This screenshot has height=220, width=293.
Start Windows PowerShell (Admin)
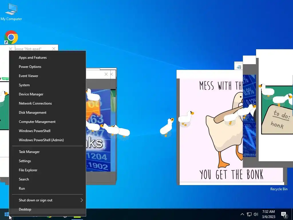tap(48, 140)
